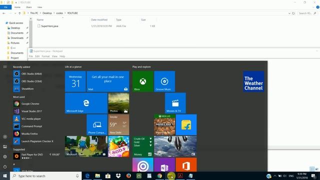
Task: Open the volume icon in system tray
Action: click(284, 176)
